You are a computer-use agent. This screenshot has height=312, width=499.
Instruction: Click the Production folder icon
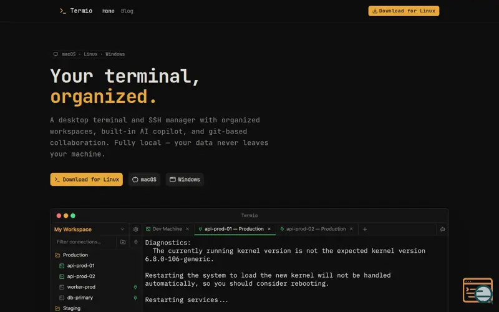pos(57,255)
